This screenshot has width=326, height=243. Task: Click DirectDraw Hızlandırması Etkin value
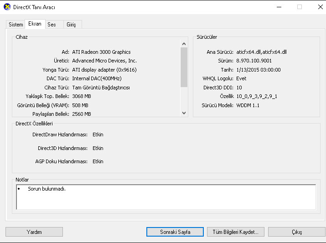[98, 134]
